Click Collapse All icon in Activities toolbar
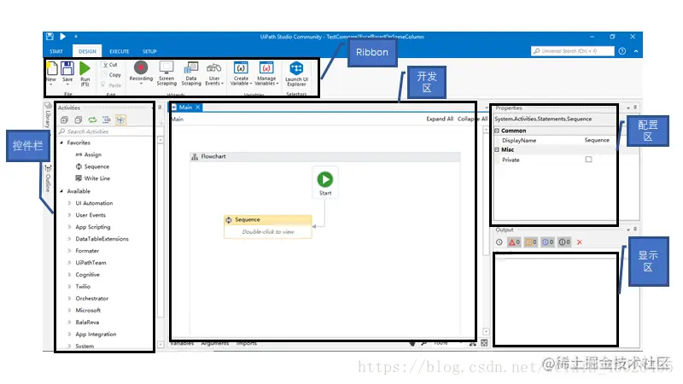This screenshot has width=683, height=384. point(79,119)
